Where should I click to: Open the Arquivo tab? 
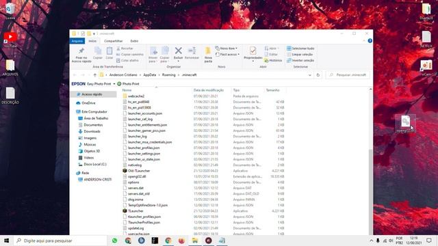click(77, 41)
